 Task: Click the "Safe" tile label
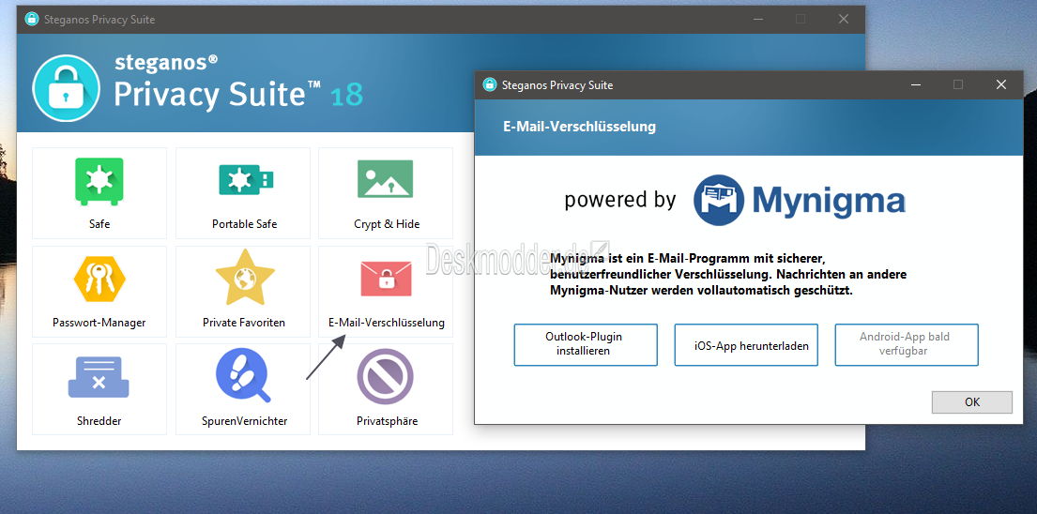(99, 224)
